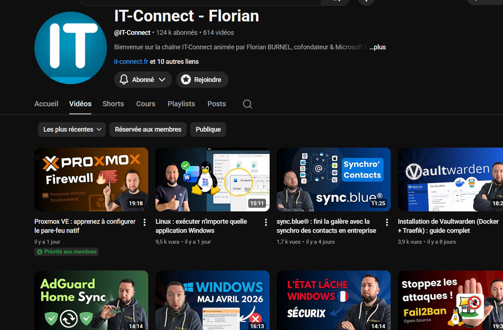This screenshot has width=503, height=330.
Task: Play the Windows MAJ Avril 2026 thumbnail
Action: [212, 300]
